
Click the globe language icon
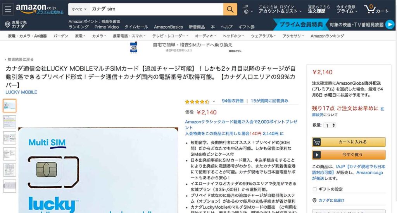[246, 11]
